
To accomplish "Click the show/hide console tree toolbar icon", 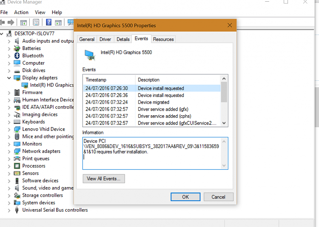I will click(x=23, y=23).
